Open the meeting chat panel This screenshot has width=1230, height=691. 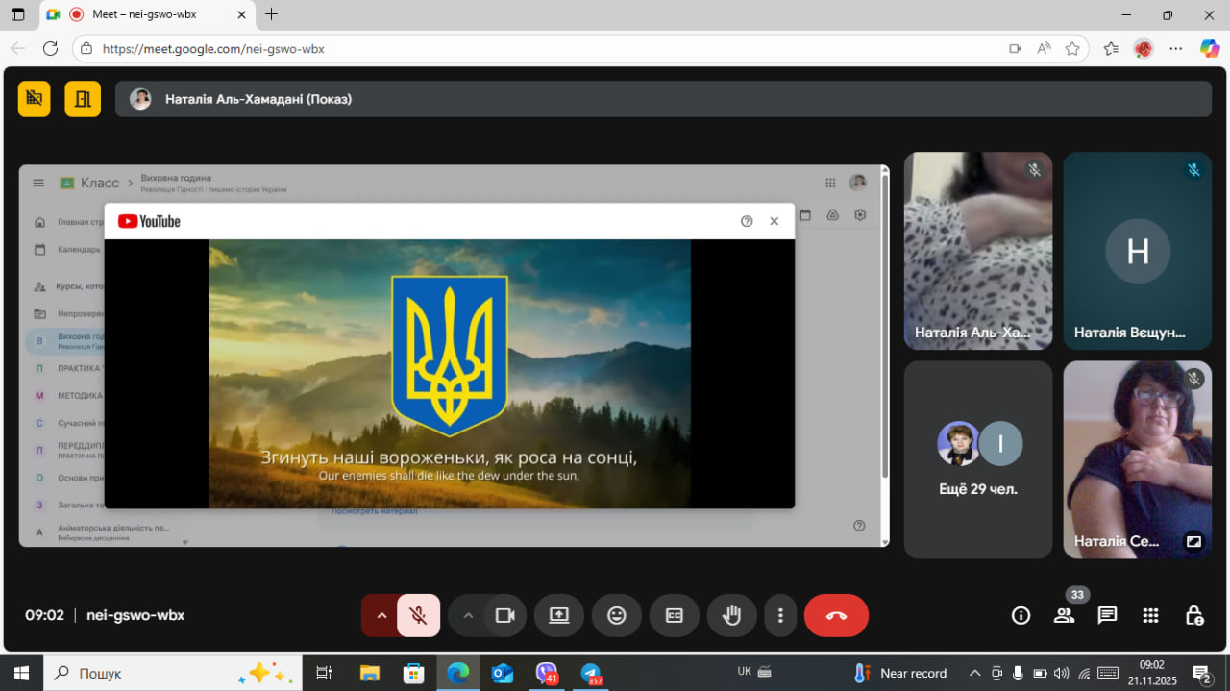click(x=1107, y=616)
